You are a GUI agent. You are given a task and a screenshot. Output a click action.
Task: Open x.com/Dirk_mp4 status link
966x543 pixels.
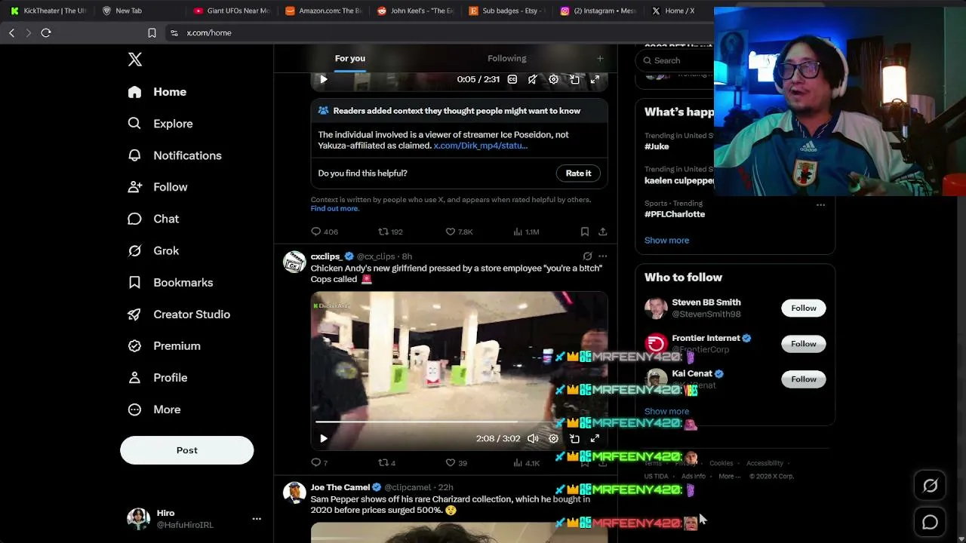481,146
